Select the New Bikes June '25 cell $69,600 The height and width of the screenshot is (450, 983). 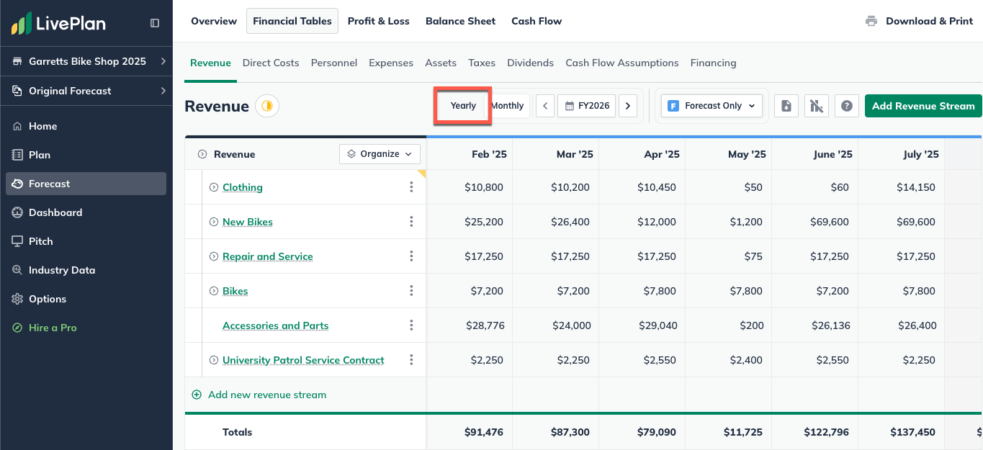815,222
